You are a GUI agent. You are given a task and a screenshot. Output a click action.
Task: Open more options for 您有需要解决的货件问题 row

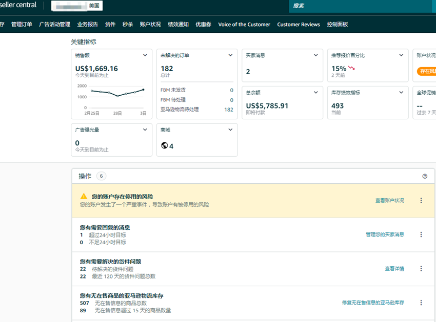pyautogui.click(x=421, y=269)
